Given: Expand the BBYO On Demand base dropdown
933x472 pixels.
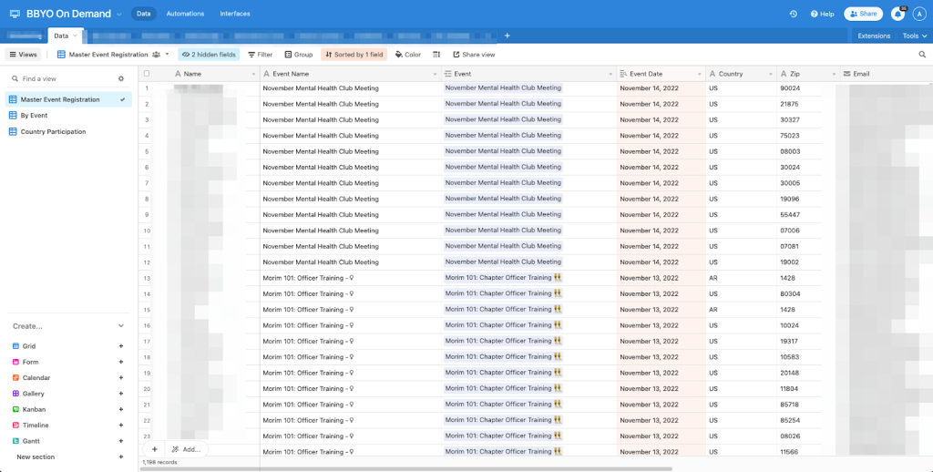Looking at the screenshot, I should pos(119,14).
